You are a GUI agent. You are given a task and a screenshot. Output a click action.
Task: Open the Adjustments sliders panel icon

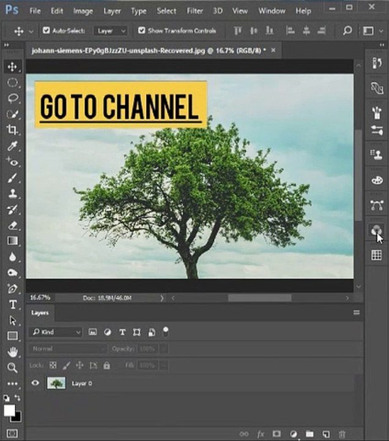click(377, 130)
